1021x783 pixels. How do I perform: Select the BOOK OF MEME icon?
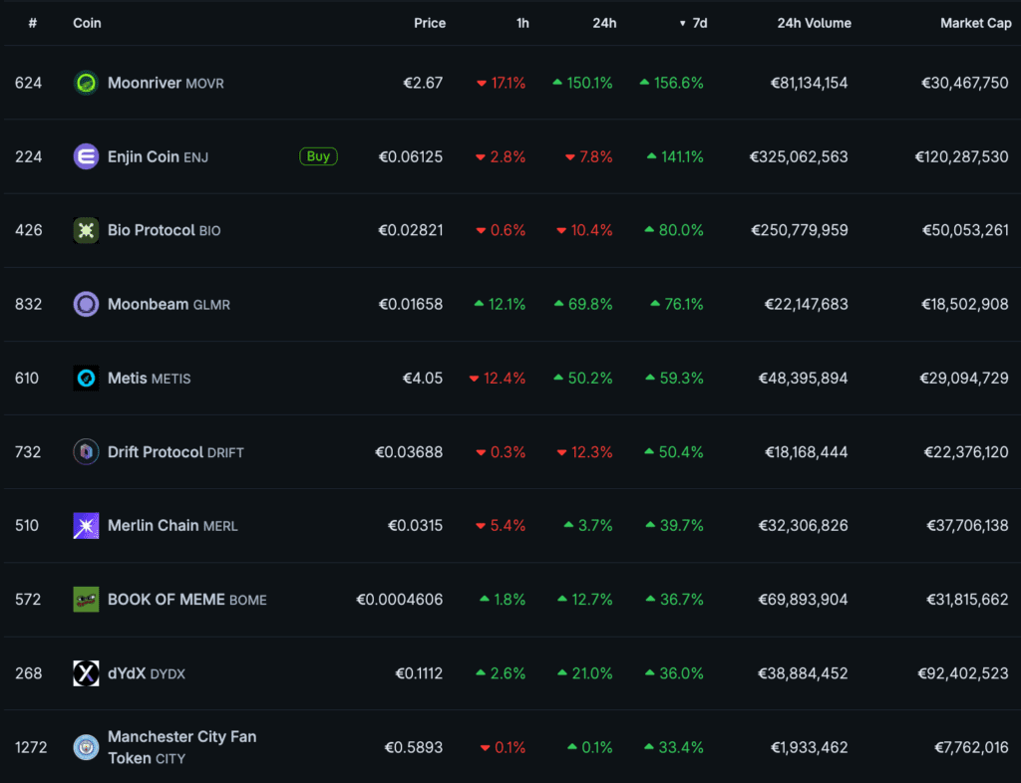pos(86,600)
